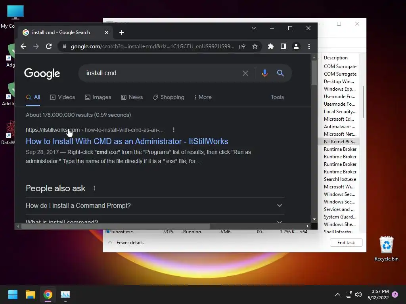Screen dimensions: 406x304
Task: Open volume control tray icon
Action: click(x=358, y=294)
